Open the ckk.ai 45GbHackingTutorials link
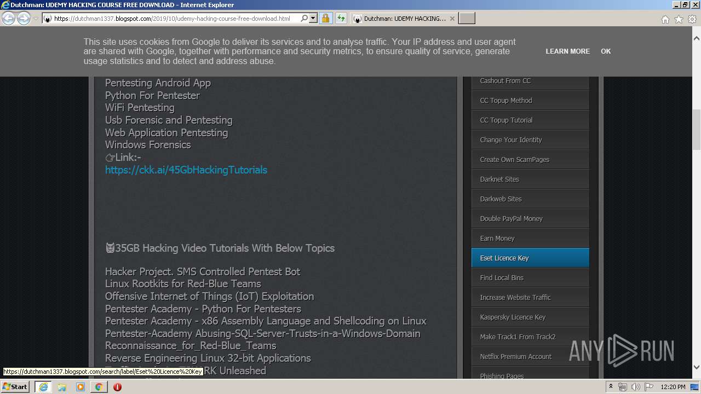Screen dimensions: 701x394 pos(186,170)
